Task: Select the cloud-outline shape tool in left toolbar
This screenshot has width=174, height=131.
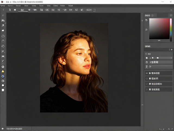Action: point(3,36)
